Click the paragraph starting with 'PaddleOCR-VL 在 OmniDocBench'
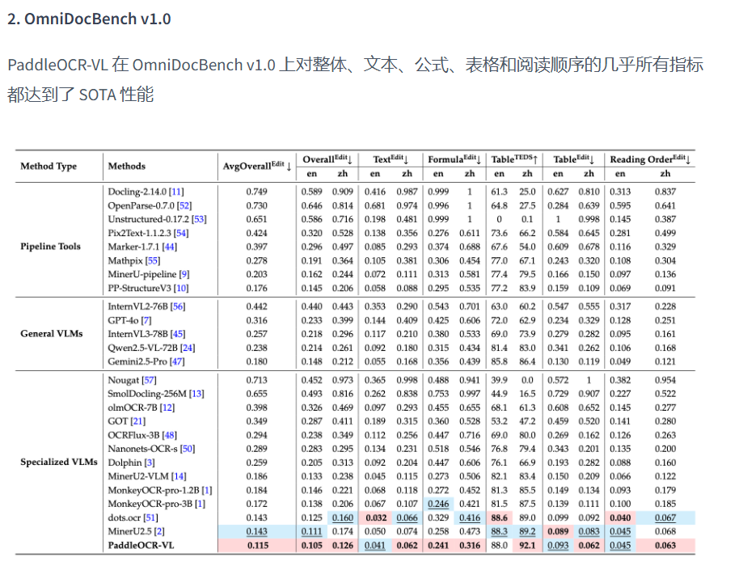Viewport: 756px width, 570px height. coord(355,79)
